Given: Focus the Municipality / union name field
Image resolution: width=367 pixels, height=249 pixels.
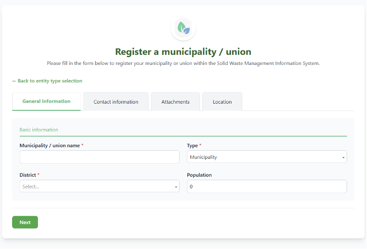Looking at the screenshot, I should [x=100, y=157].
